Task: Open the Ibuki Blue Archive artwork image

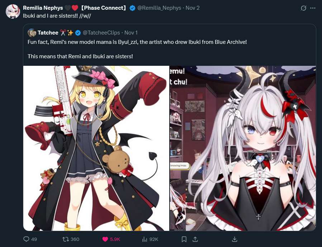Action: [96, 148]
